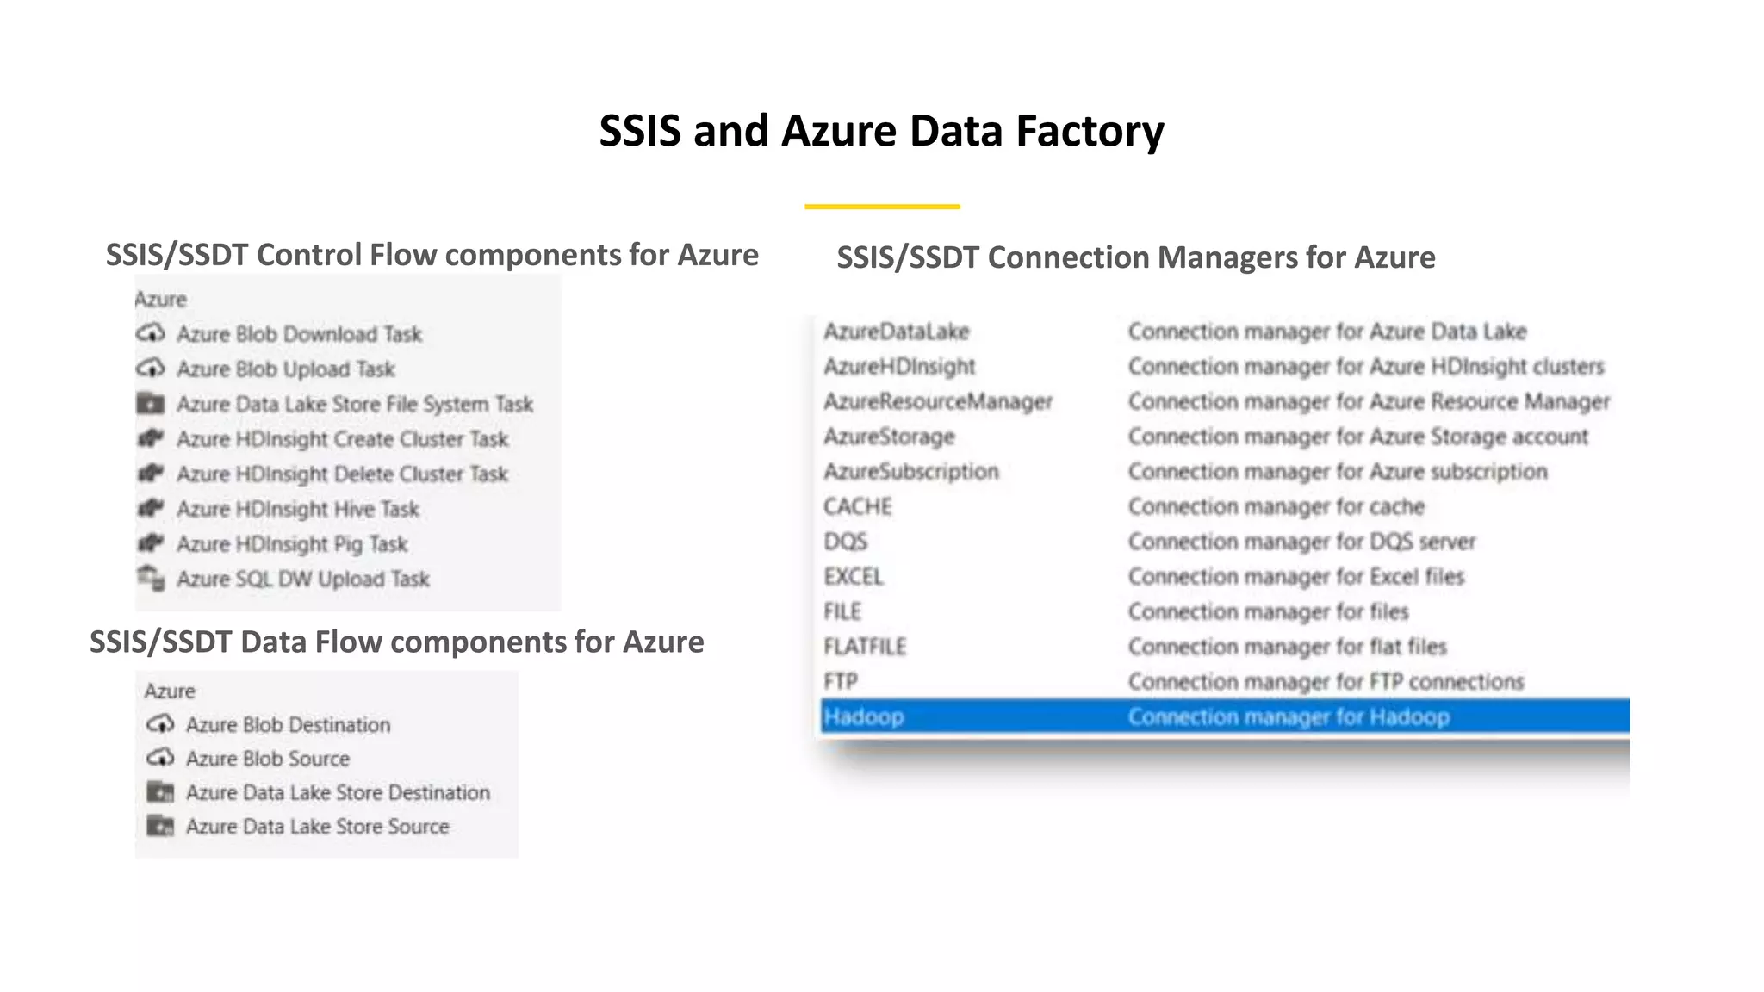Collapse the Azure group in Data Flow list

pos(170,691)
